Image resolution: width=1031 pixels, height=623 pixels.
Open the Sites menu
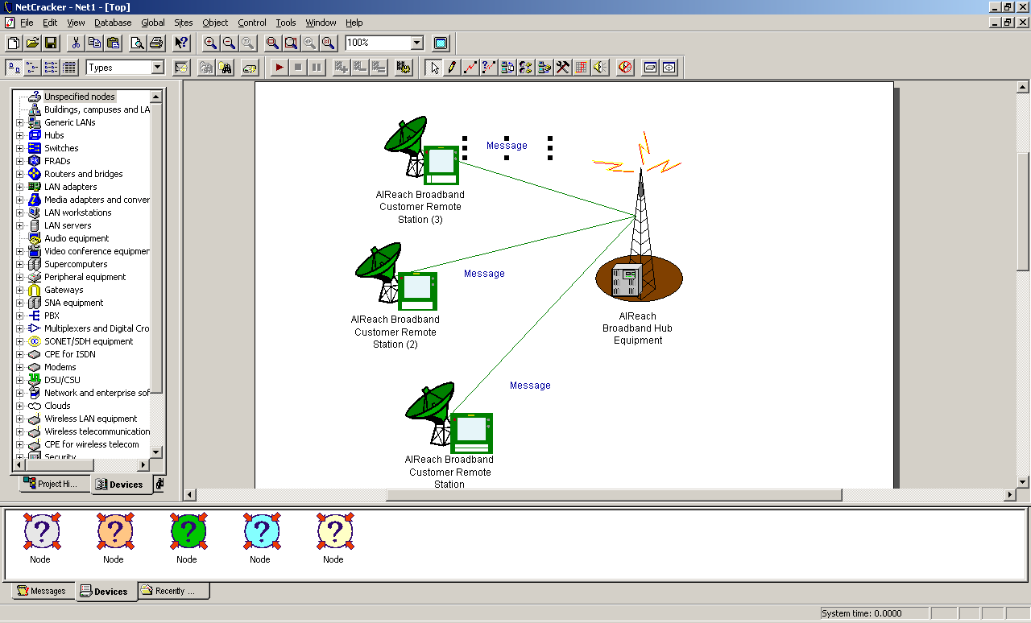184,23
